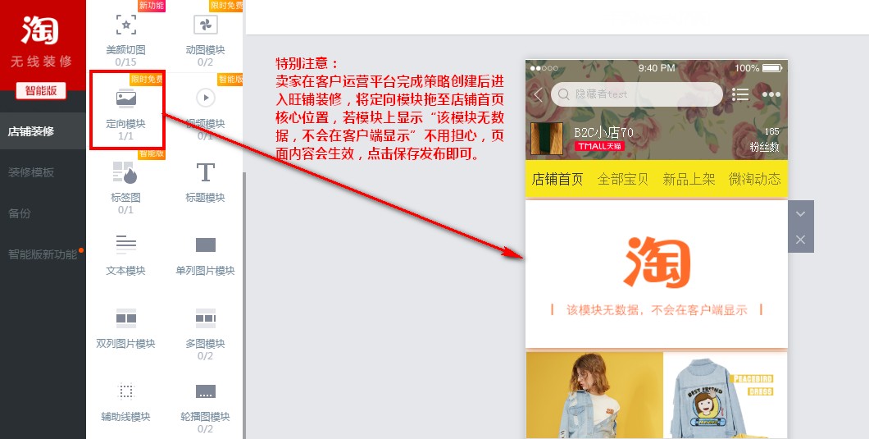Image resolution: width=869 pixels, height=439 pixels.
Task: Click the B2C小店70 shop name
Action: (x=603, y=132)
